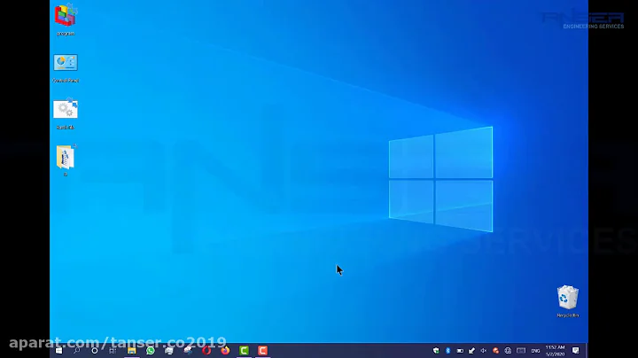
Task: Switch to orange Camtasia recorder taskbar app
Action: click(262, 351)
